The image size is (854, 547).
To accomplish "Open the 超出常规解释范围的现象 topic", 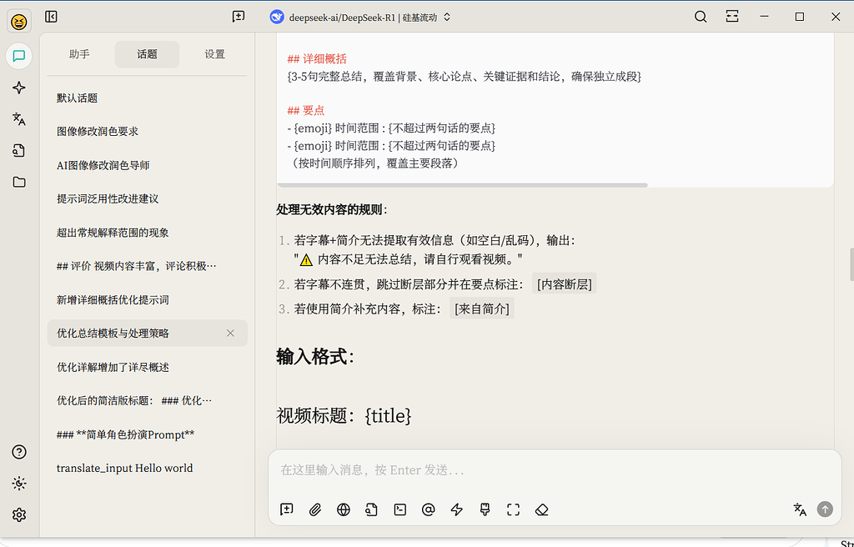I will [147, 233].
